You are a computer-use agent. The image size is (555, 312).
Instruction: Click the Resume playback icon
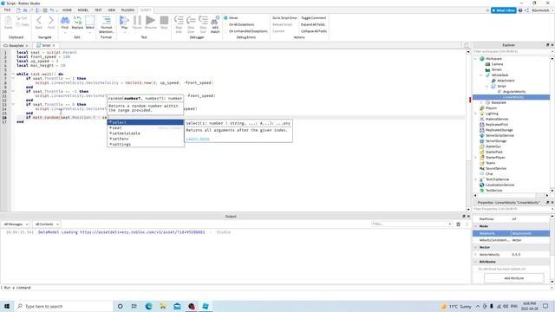click(x=150, y=21)
